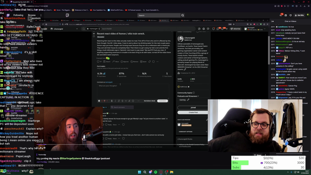Open Spotify from the taskbar
Viewport: 311px width, 175px height.
coord(155,172)
